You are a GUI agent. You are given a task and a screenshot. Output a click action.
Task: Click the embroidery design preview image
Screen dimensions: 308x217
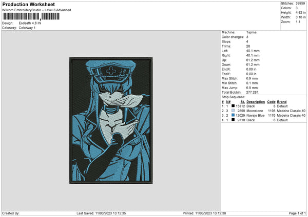tap(111, 120)
